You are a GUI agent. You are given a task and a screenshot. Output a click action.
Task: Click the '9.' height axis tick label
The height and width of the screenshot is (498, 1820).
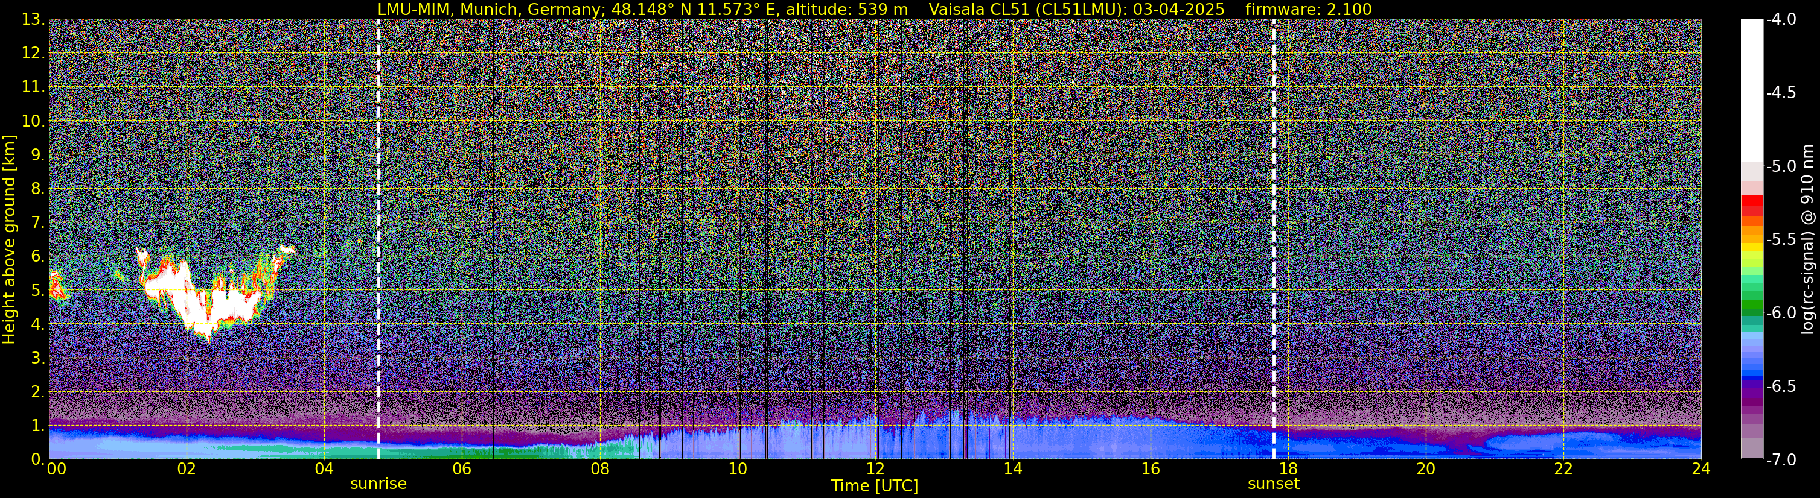(x=37, y=154)
